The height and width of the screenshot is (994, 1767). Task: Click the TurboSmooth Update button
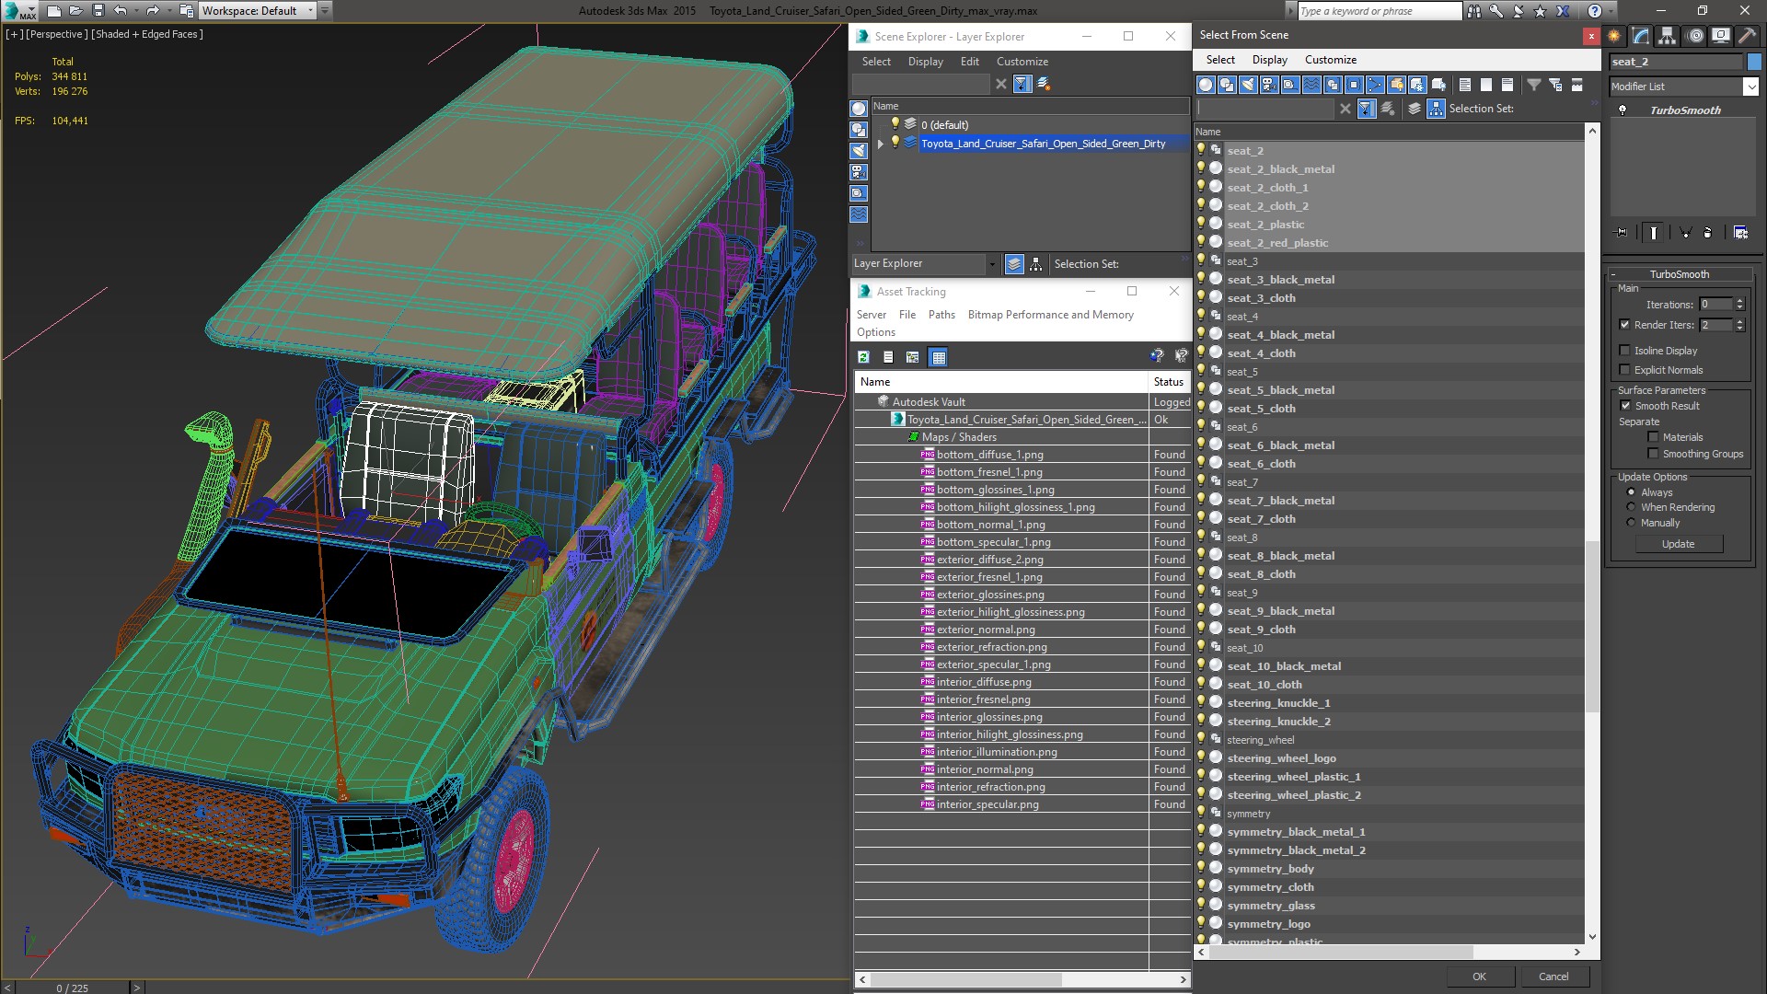[x=1678, y=544]
